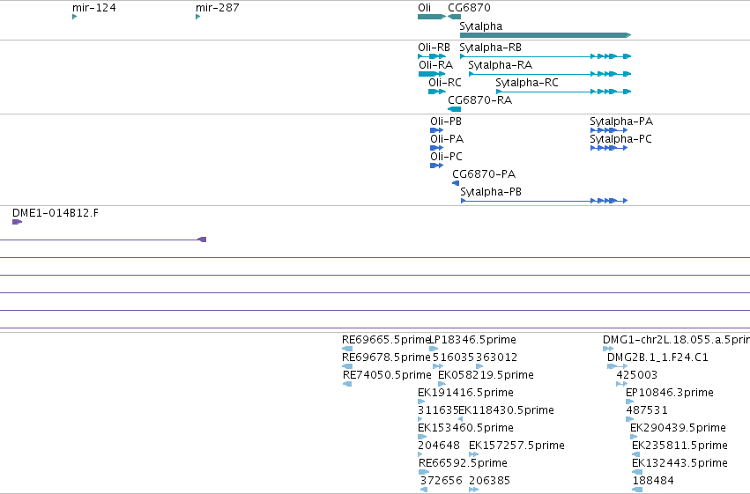This screenshot has height=494, width=750.
Task: Click the Sytalpha-PC protein label
Action: (620, 139)
